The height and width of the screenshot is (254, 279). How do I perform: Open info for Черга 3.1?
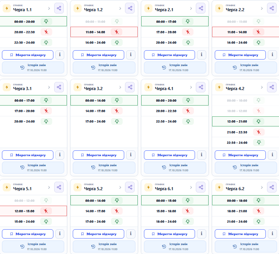pos(60,155)
